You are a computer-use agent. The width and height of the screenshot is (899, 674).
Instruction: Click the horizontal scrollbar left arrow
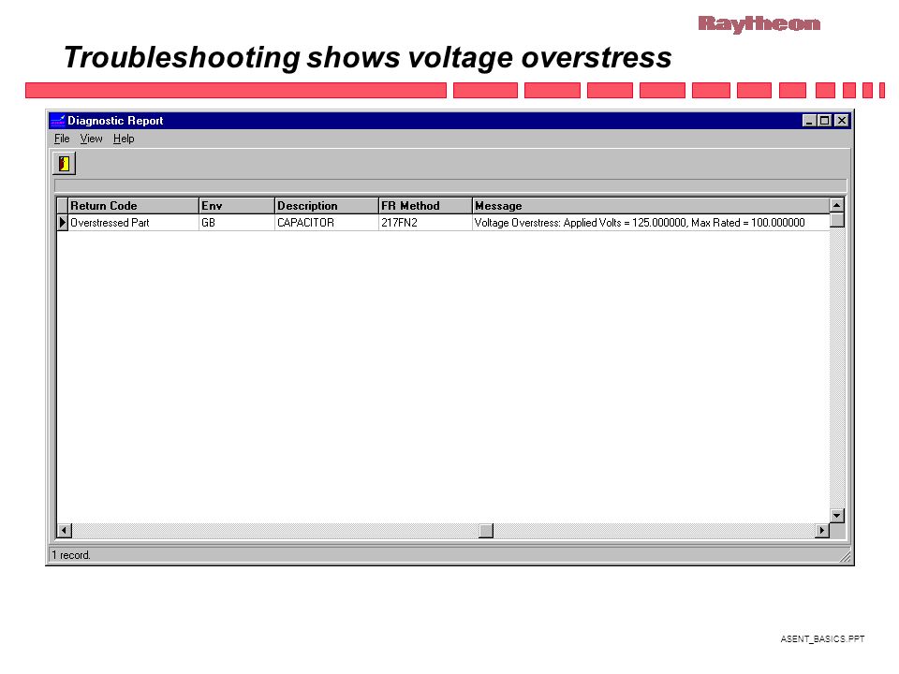[65, 531]
